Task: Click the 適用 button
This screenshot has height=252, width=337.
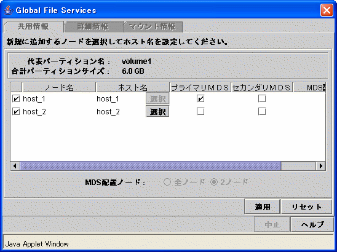Action: (x=262, y=207)
